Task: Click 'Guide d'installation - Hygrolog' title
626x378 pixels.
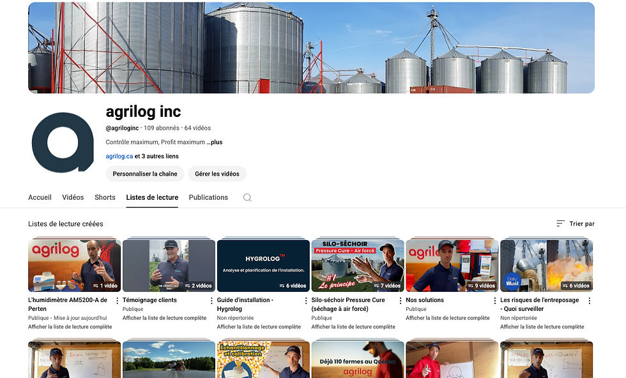Action: tap(245, 304)
